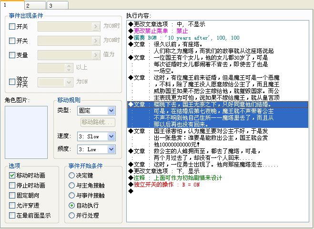Screen dimensions: 314x229
Task: Select command 独立开关的操作 : B = ON
Action: coord(218,185)
